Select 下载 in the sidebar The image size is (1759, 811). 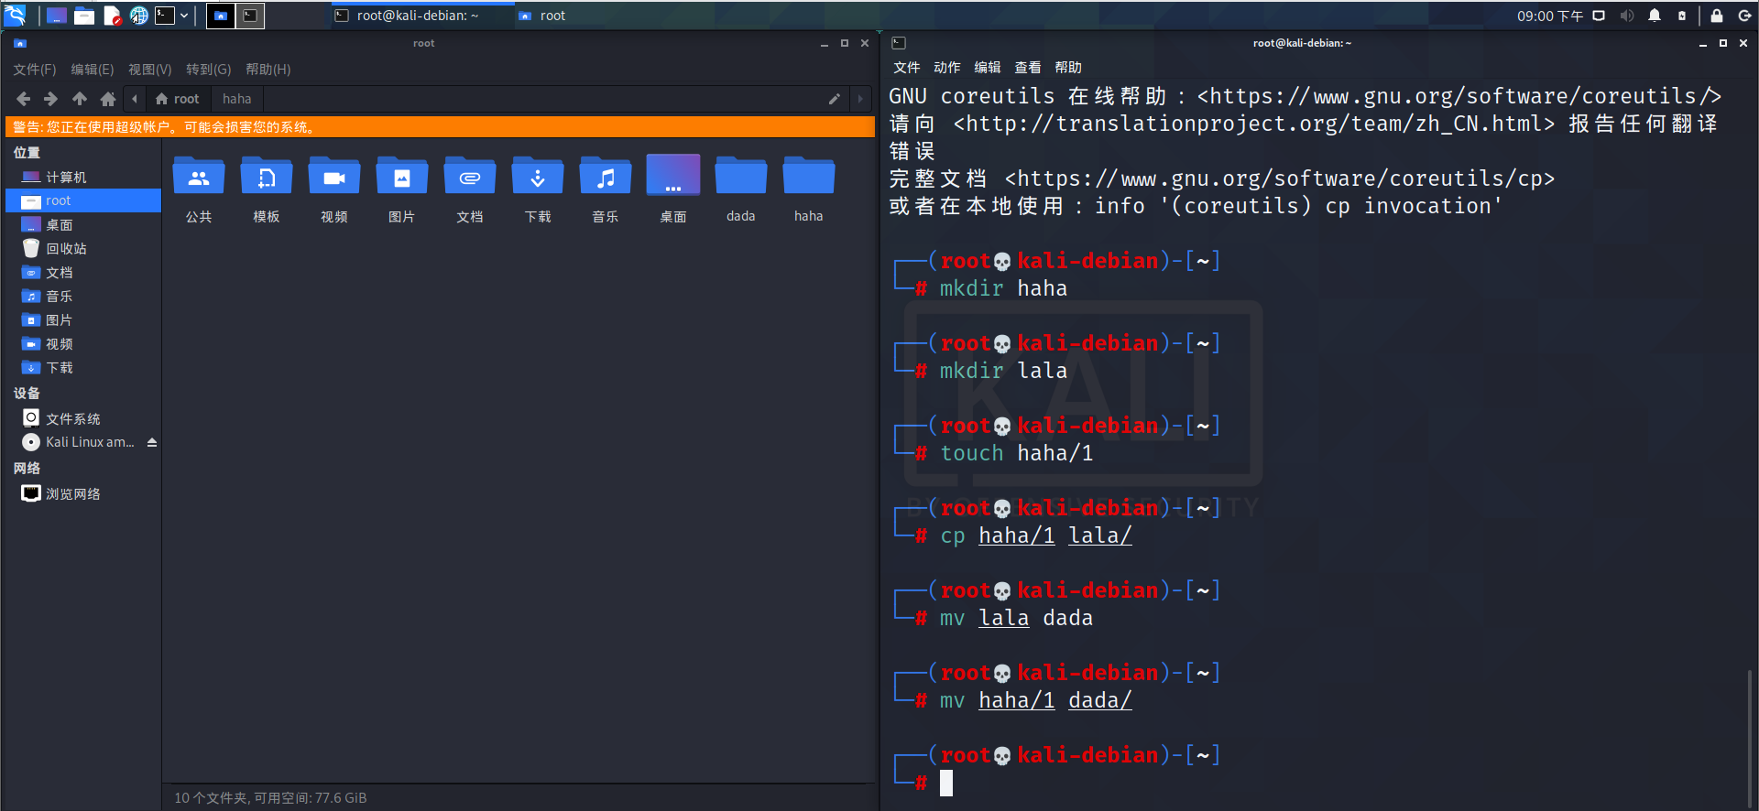pyautogui.click(x=83, y=368)
